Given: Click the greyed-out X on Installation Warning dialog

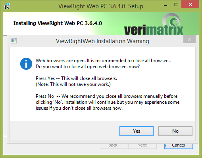Looking at the screenshot, I should 189,39.
